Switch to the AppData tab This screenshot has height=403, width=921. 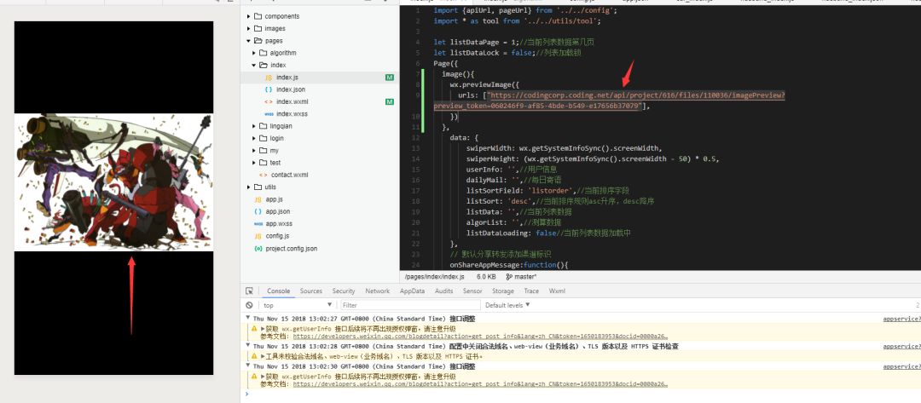413,291
